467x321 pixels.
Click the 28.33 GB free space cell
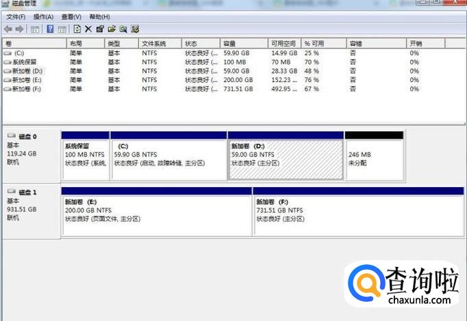click(284, 71)
